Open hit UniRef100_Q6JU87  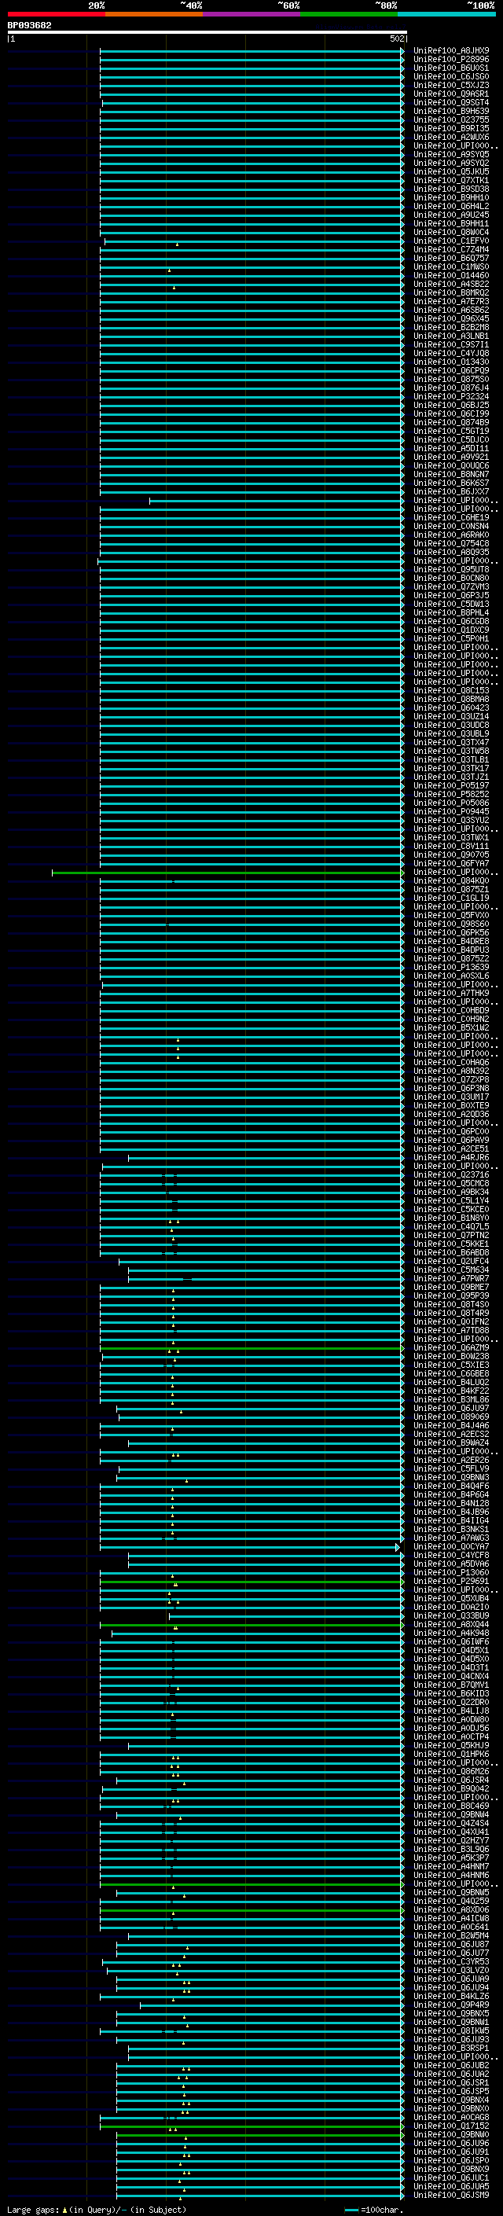tap(451, 1944)
